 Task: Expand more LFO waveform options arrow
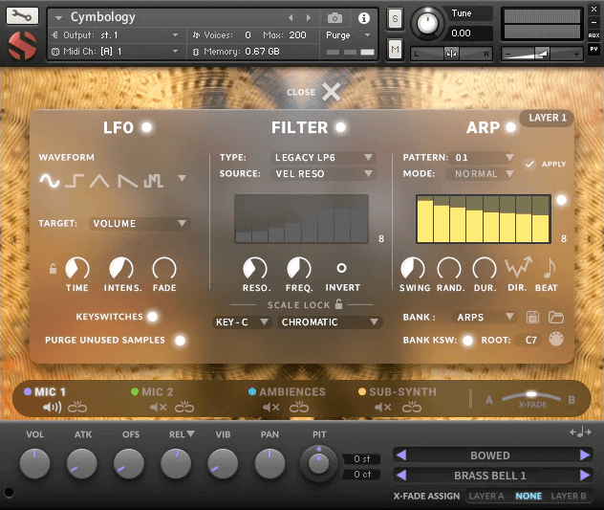(182, 178)
